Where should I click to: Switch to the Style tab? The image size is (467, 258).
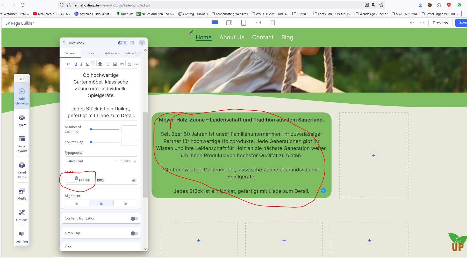91,53
